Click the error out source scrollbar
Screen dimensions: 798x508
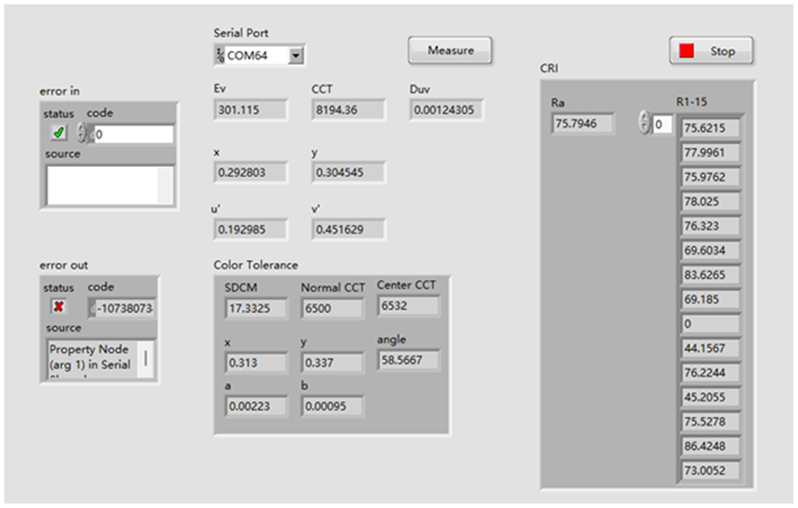coord(147,357)
